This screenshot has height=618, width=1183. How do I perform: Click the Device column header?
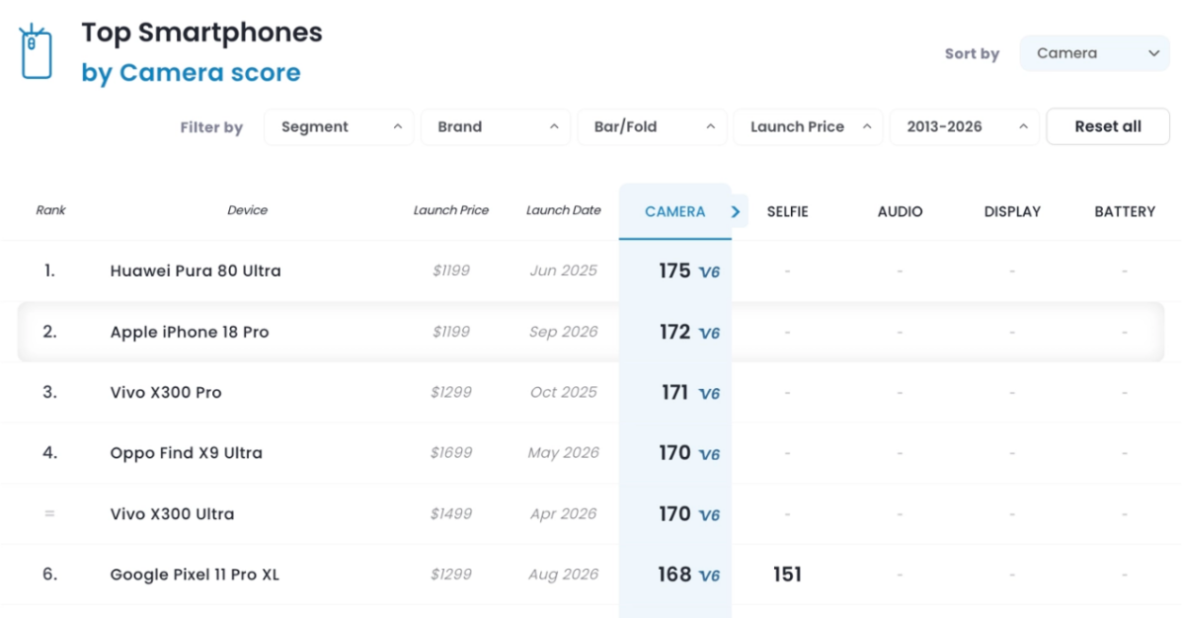[248, 210]
